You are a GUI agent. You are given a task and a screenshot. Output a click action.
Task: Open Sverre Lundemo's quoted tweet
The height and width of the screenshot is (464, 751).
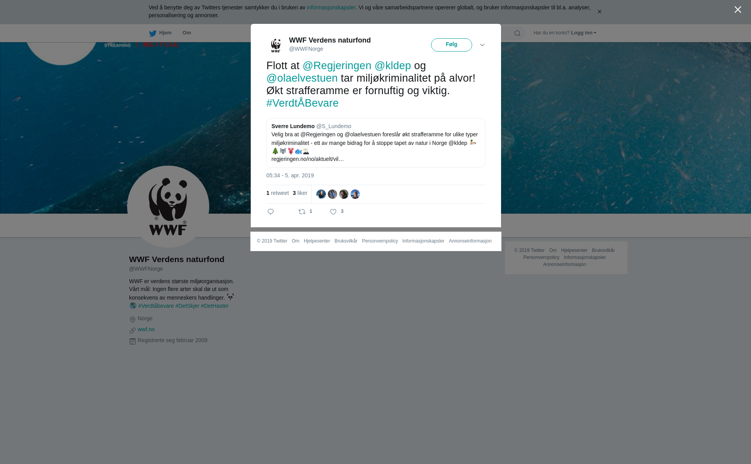375,143
